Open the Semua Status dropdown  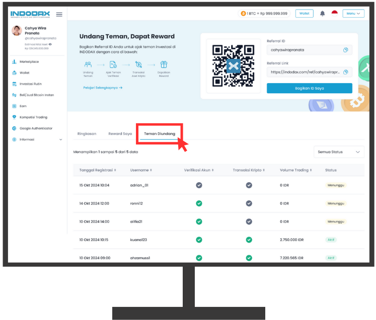tap(339, 152)
